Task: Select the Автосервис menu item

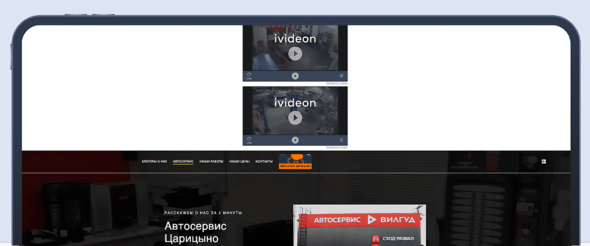Action: [183, 162]
